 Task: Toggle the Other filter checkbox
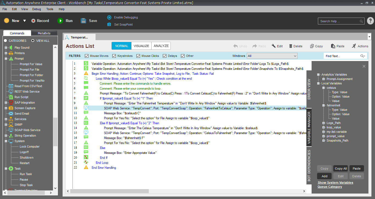[183, 56]
